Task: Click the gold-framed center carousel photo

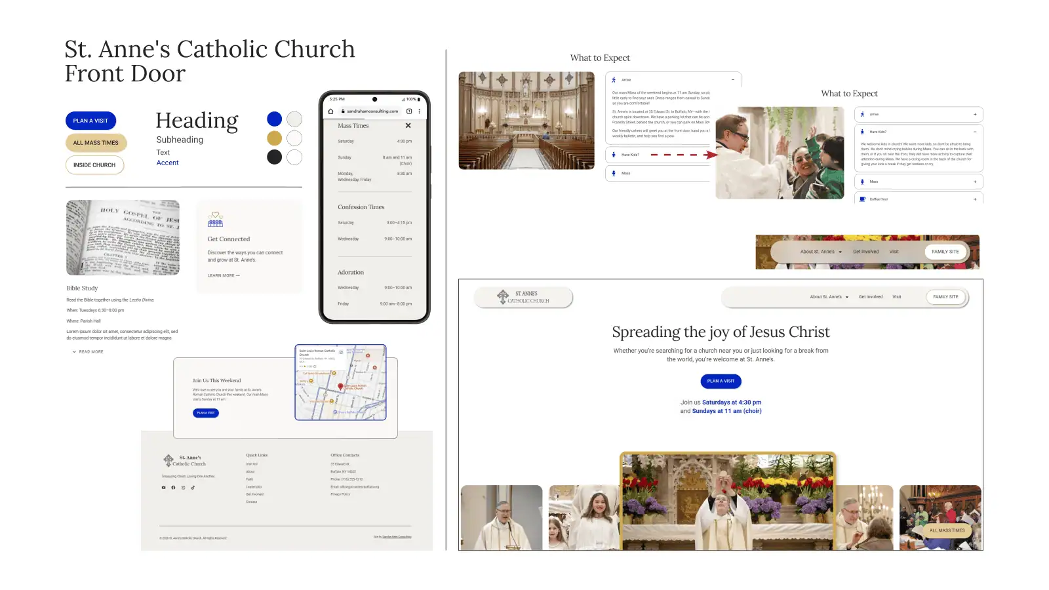Action: tap(728, 501)
